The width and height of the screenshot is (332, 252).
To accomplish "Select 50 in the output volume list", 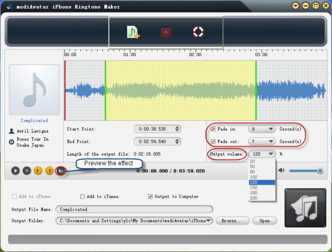I will click(262, 167).
